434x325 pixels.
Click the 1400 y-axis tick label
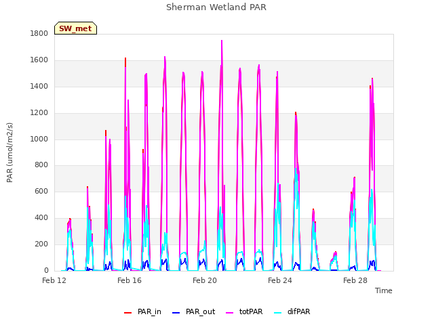pyautogui.click(x=39, y=87)
